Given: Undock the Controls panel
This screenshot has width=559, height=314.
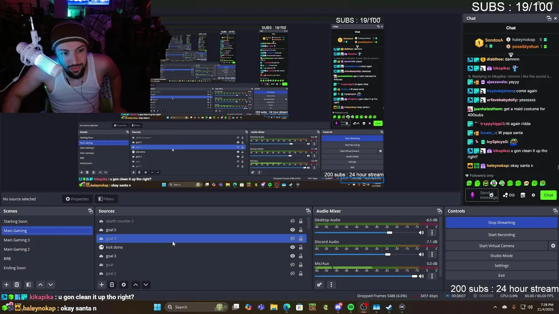Looking at the screenshot, I should coord(555,211).
